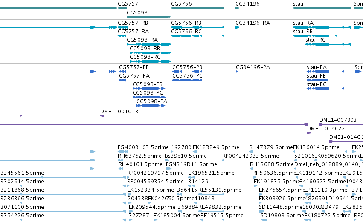Image resolution: width=363 pixels, height=222 pixels.
Task: Select EST EP11110.3prime
Action: 326,190
